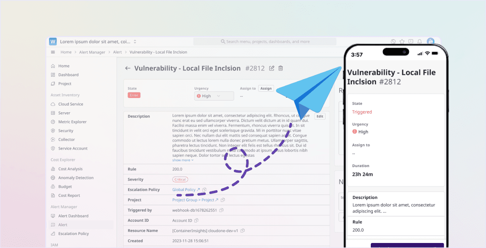Copy the Global Policy value
The image size is (486, 248).
coord(204,190)
